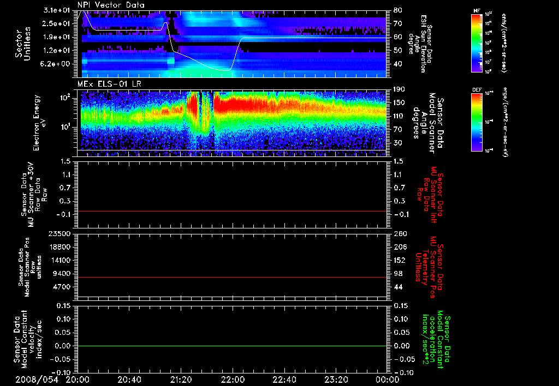Click the red line in Scanner Pos plot
Image resolution: width=559 pixels, height=386 pixels.
tap(232, 277)
